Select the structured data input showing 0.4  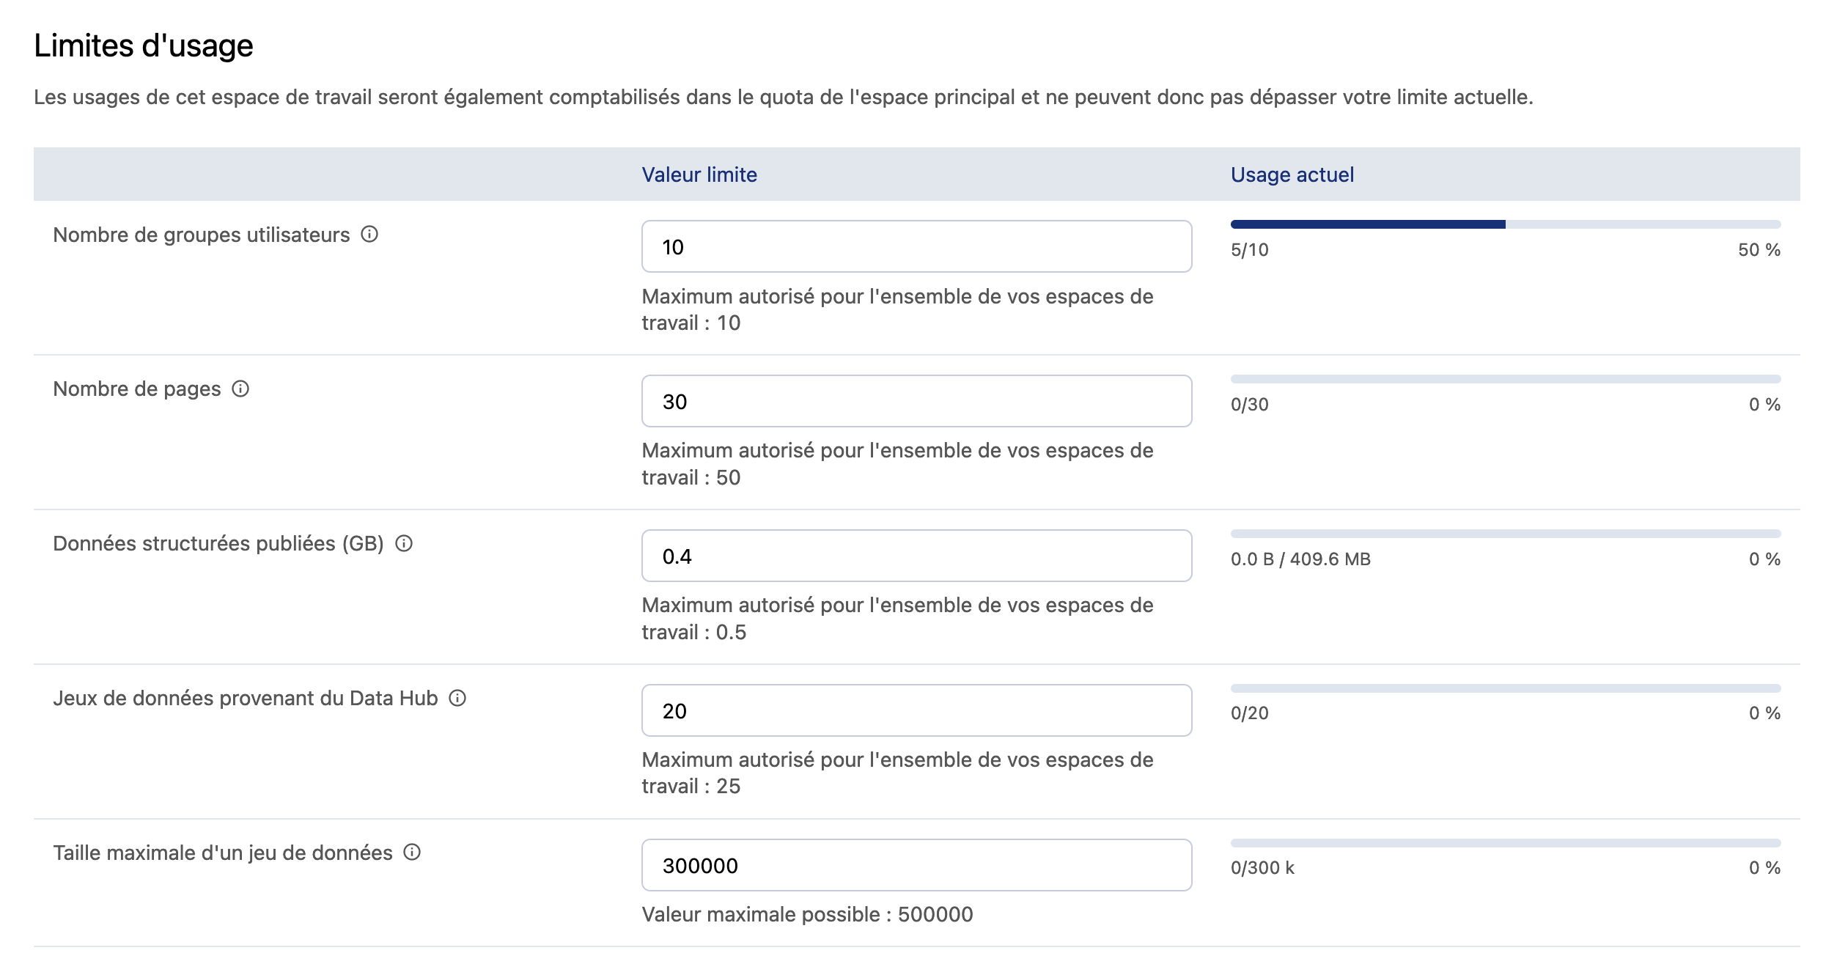point(916,556)
